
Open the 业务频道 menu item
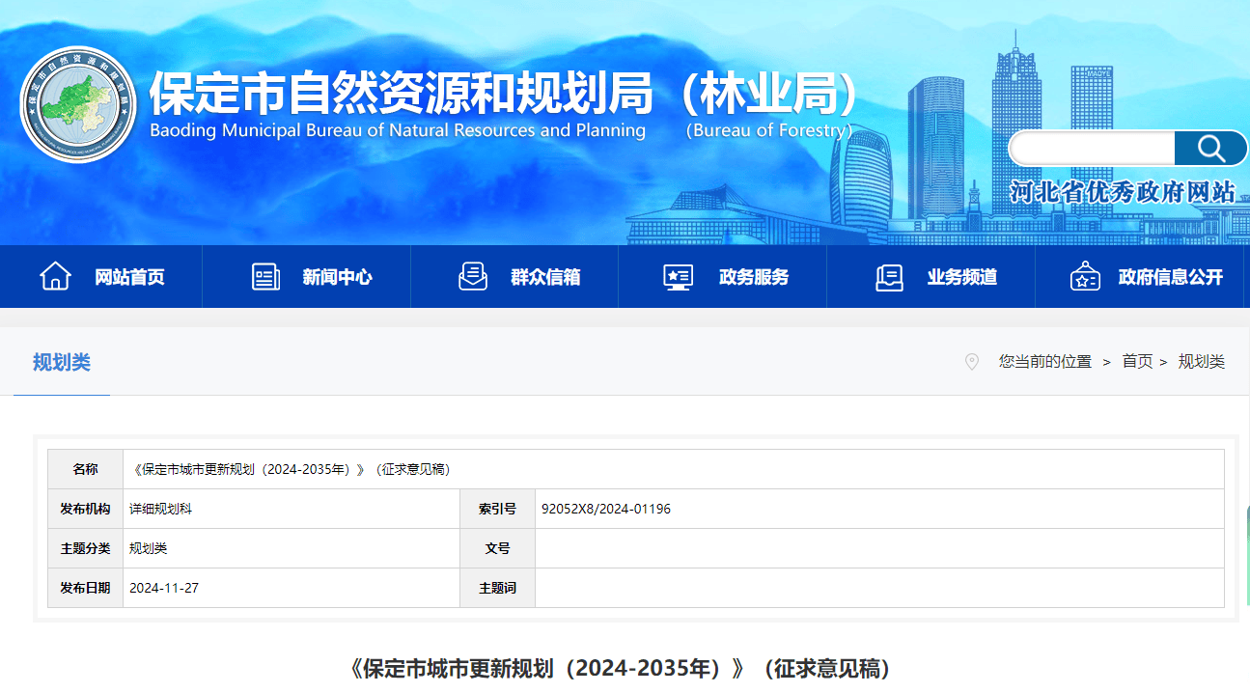(x=962, y=277)
